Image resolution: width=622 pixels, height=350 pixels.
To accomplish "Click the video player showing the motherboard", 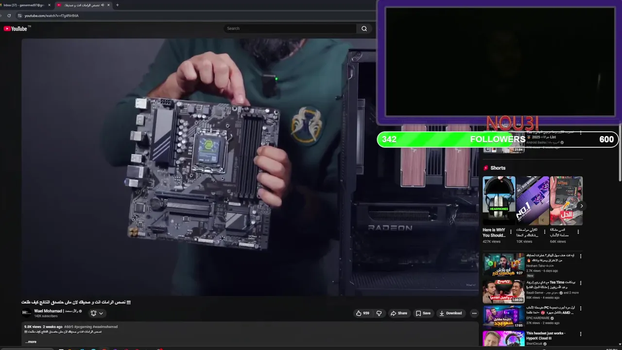I will [250, 167].
